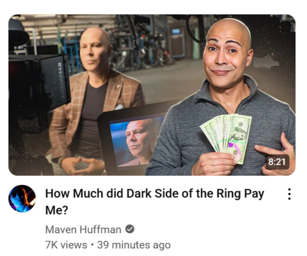Open the three-dot more options menu

[x=289, y=194]
